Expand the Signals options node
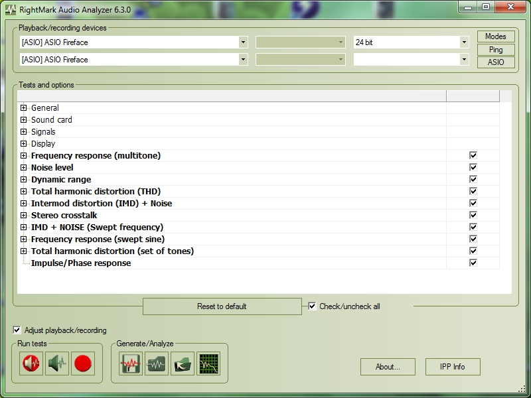 23,131
